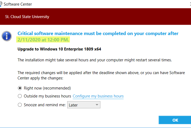Click the Critical software maintenance headline
Viewport: 191px width, 128px height.
click(98, 33)
